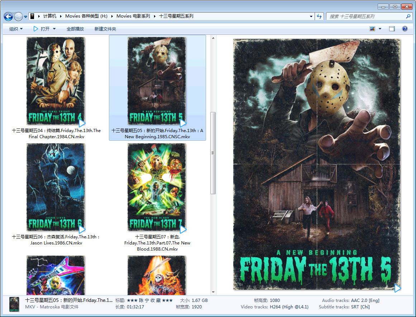Click the search magnifier icon
The image size is (416, 317).
point(408,17)
